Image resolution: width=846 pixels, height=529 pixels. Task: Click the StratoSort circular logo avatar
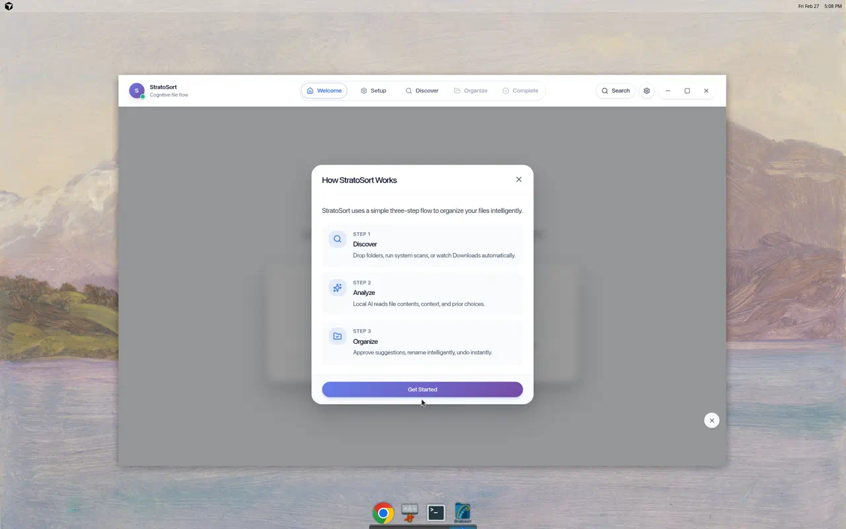[136, 91]
